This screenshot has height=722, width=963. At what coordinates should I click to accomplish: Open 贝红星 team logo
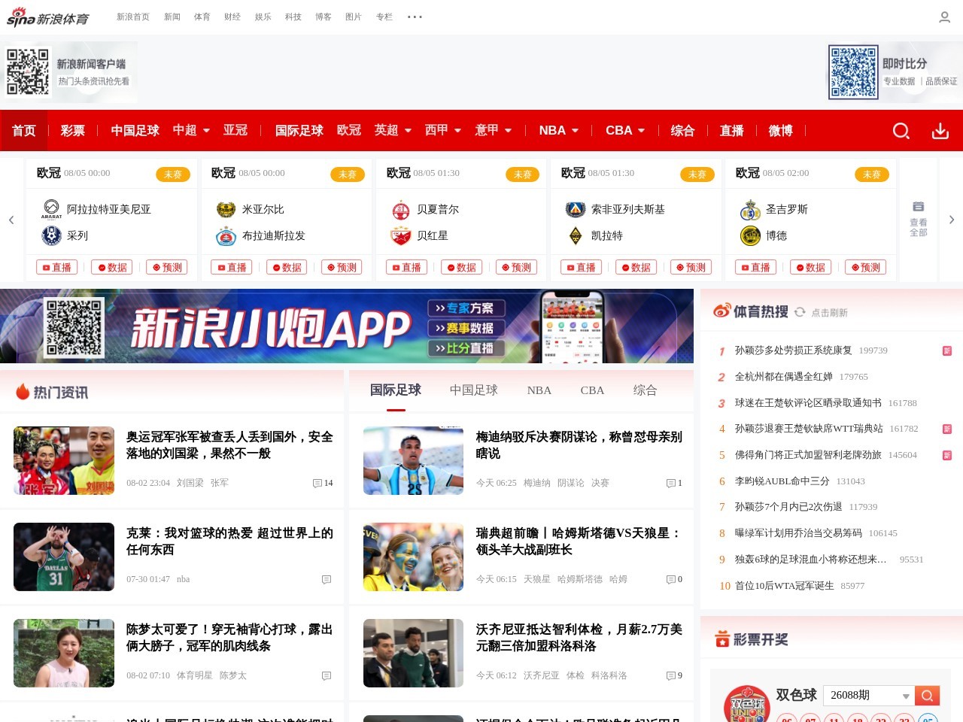pyautogui.click(x=401, y=235)
